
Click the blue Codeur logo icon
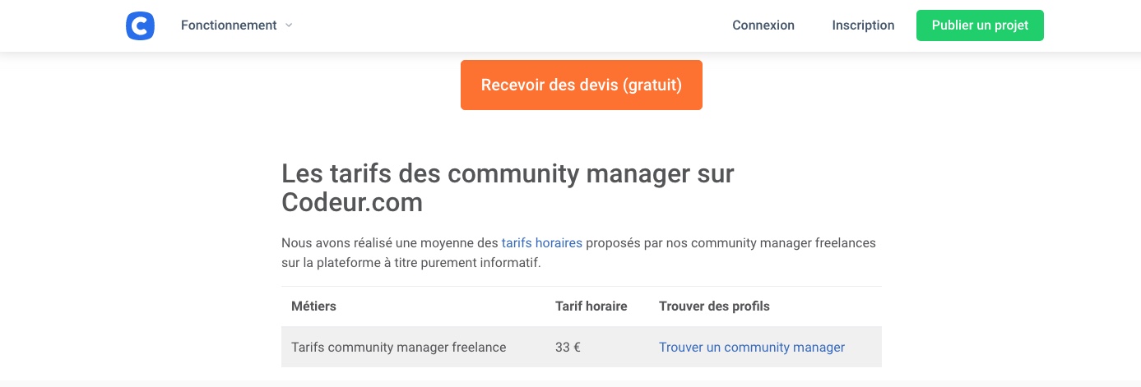140,25
